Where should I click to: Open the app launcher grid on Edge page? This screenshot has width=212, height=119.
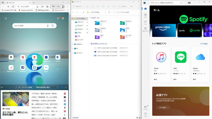pyautogui.click(x=6, y=18)
